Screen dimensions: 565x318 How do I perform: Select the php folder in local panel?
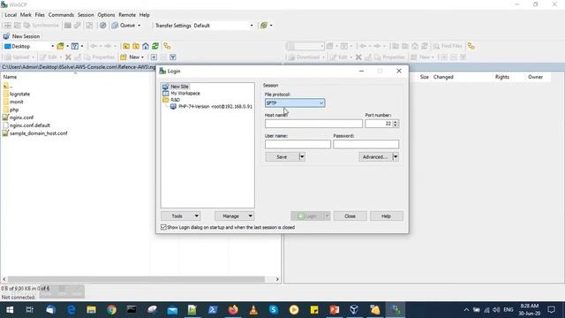click(14, 110)
